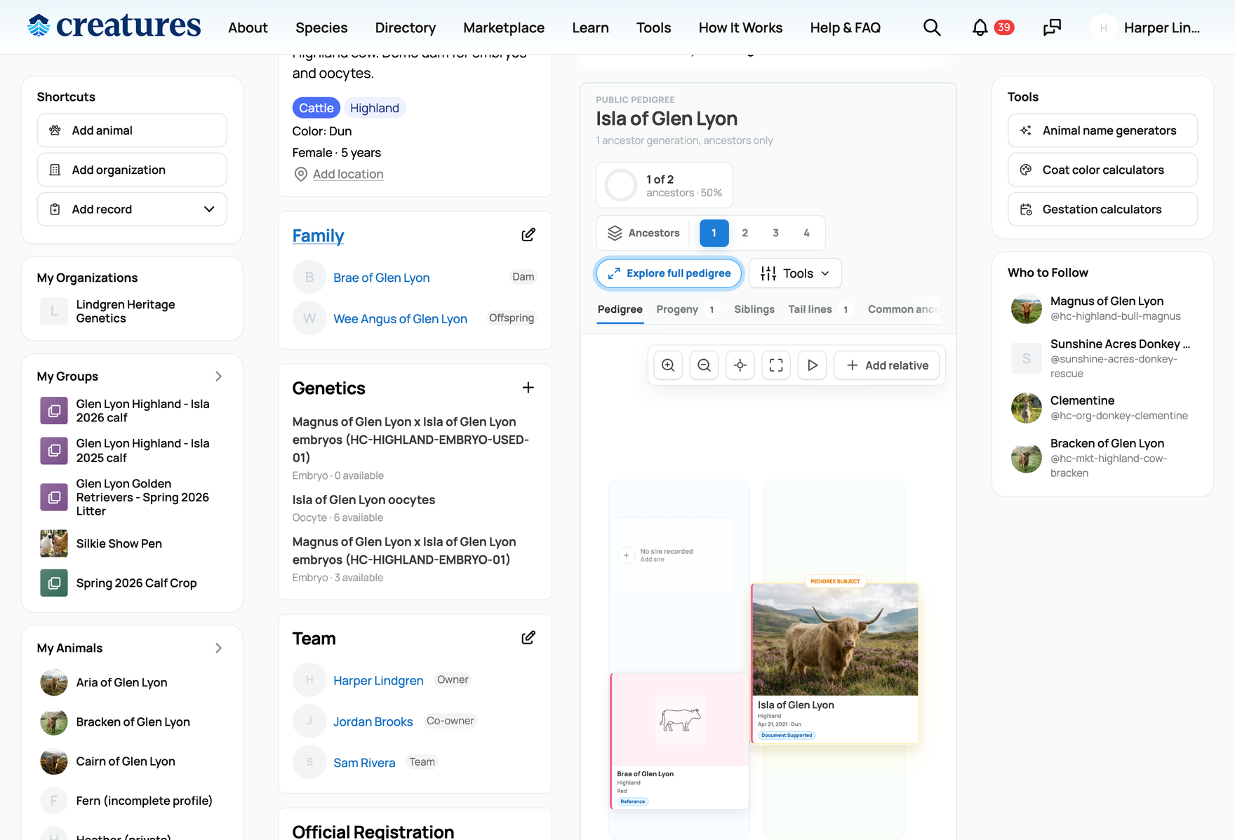
Task: Open the Directory menu item
Action: (x=406, y=27)
